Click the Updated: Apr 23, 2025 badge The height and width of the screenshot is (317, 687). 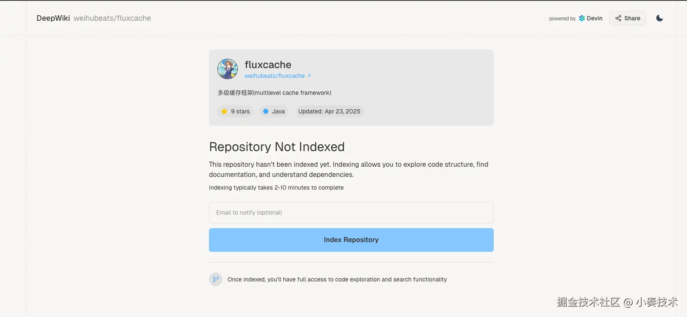click(x=329, y=111)
